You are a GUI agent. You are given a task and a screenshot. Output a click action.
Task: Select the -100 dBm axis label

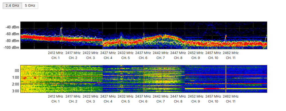[12, 48]
